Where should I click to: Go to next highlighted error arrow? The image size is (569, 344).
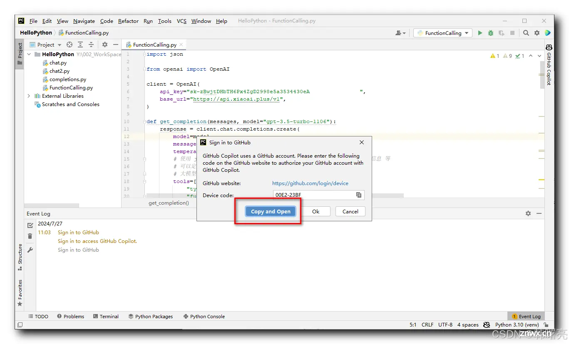coord(540,56)
